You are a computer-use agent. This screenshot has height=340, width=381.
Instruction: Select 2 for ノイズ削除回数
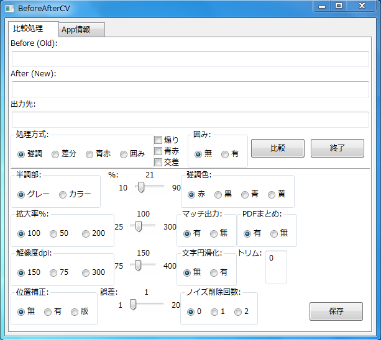(x=242, y=311)
